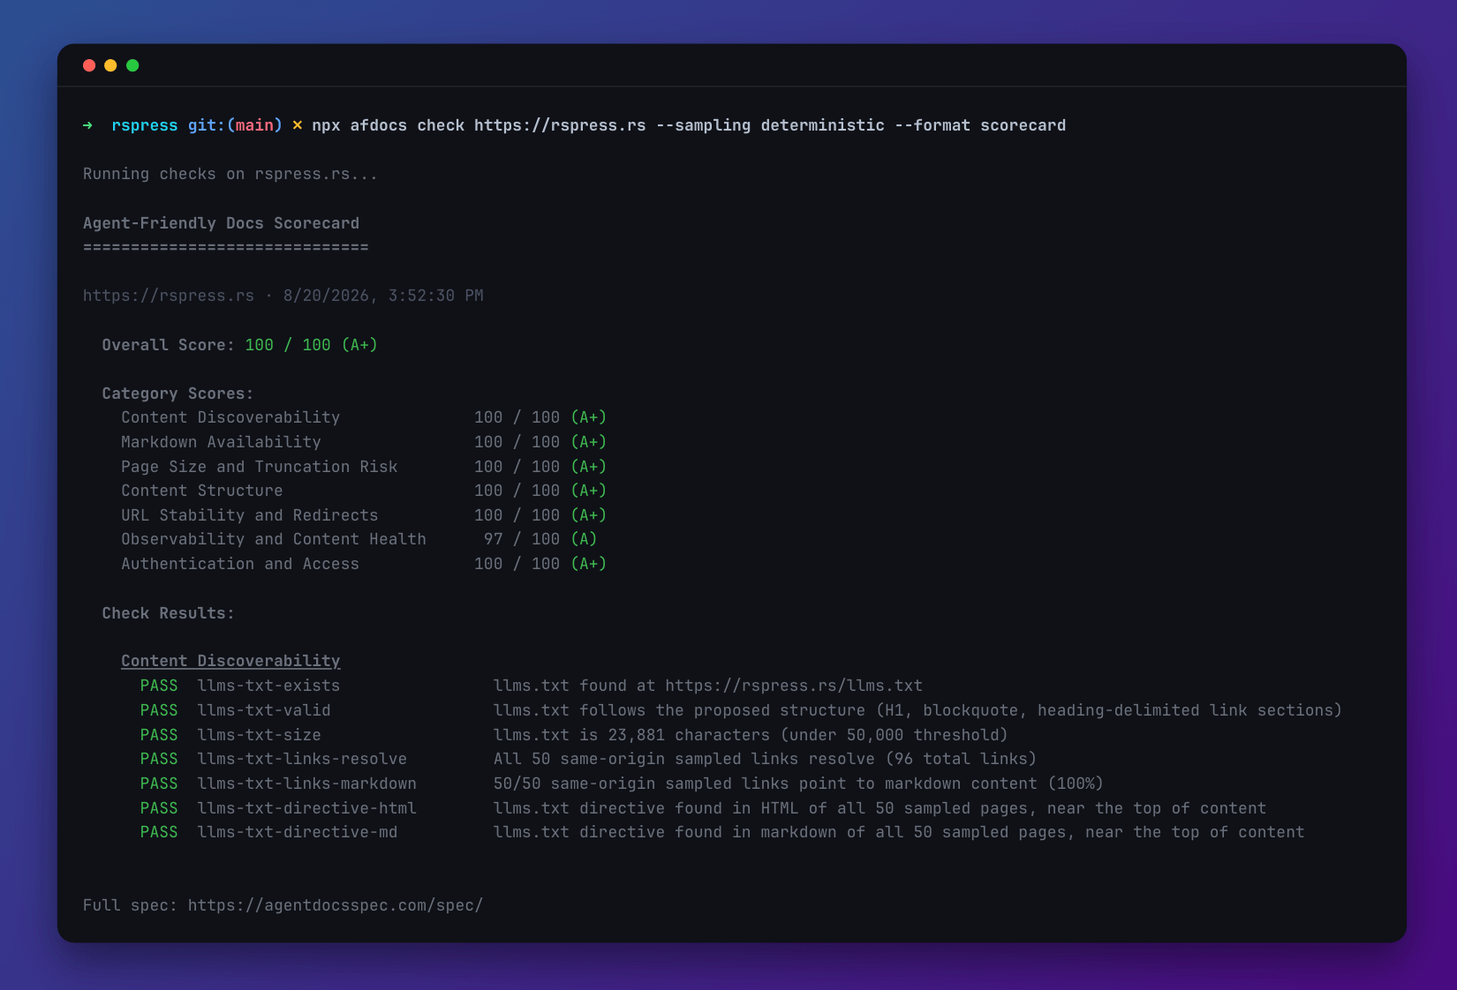Click the 'llms-txt-links-markdown' check name
Image resolution: width=1457 pixels, height=990 pixels.
pyautogui.click(x=306, y=784)
